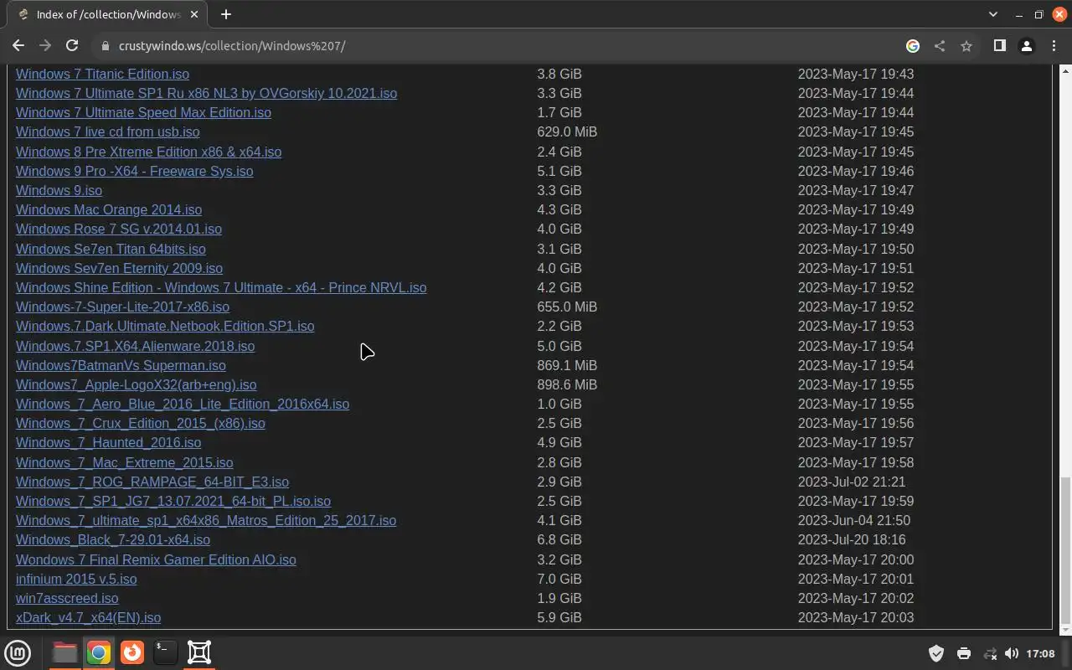The width and height of the screenshot is (1072, 670).
Task: Select the 2023-Jul-20 18:16 date text
Action: point(851,539)
